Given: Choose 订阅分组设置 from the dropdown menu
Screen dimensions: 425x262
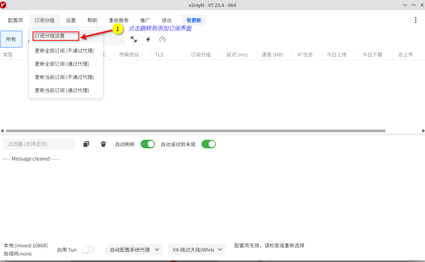Looking at the screenshot, I should [x=66, y=36].
